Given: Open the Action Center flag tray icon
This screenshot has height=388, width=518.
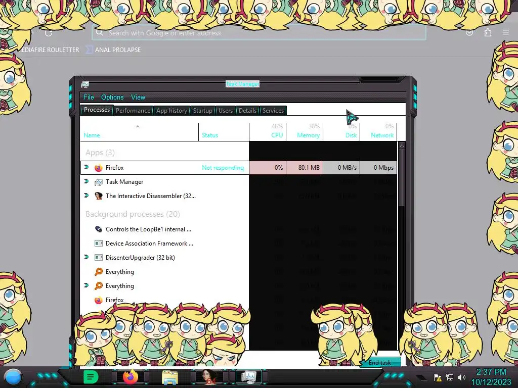Looking at the screenshot, I should point(438,377).
